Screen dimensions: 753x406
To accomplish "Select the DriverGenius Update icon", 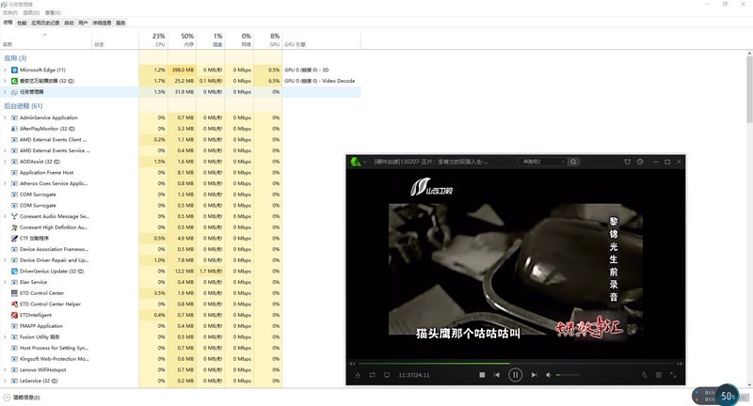I will [x=14, y=272].
